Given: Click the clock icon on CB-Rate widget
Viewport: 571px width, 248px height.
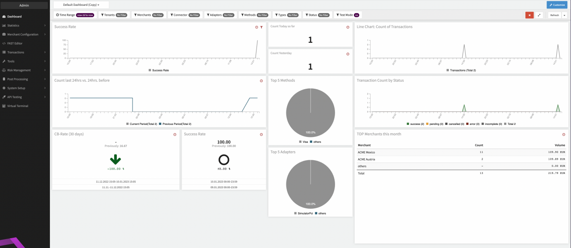Looking at the screenshot, I should [175, 134].
